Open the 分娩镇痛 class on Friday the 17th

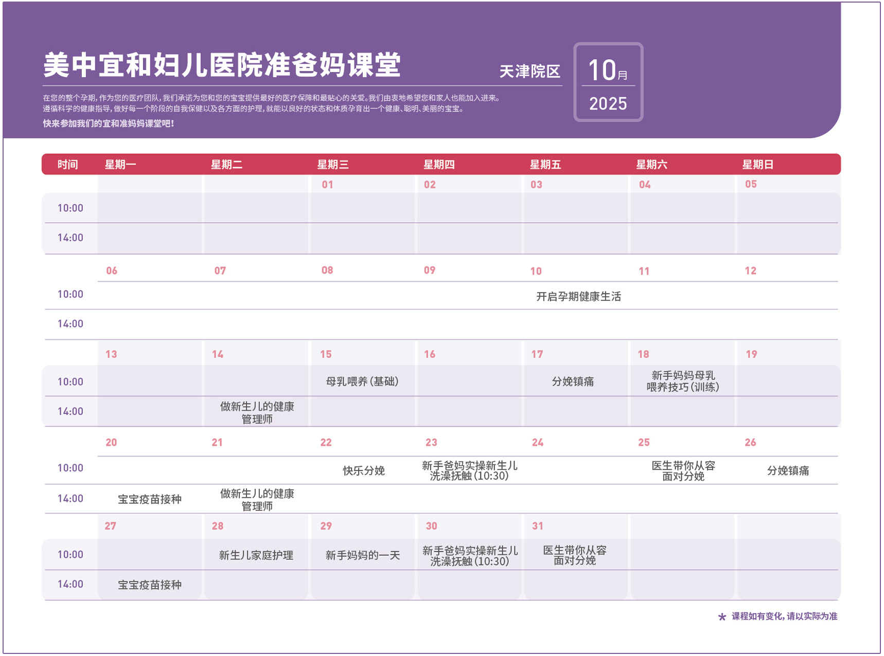[573, 381]
